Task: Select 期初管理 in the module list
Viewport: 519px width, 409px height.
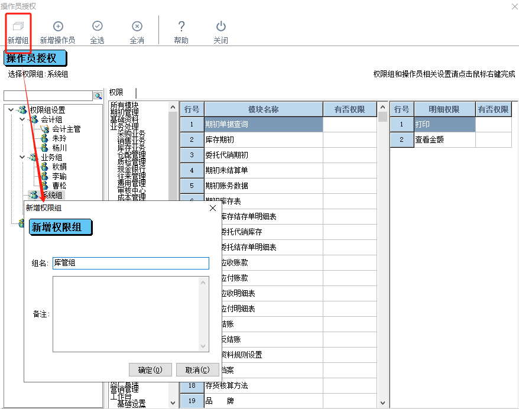Action: click(125, 112)
